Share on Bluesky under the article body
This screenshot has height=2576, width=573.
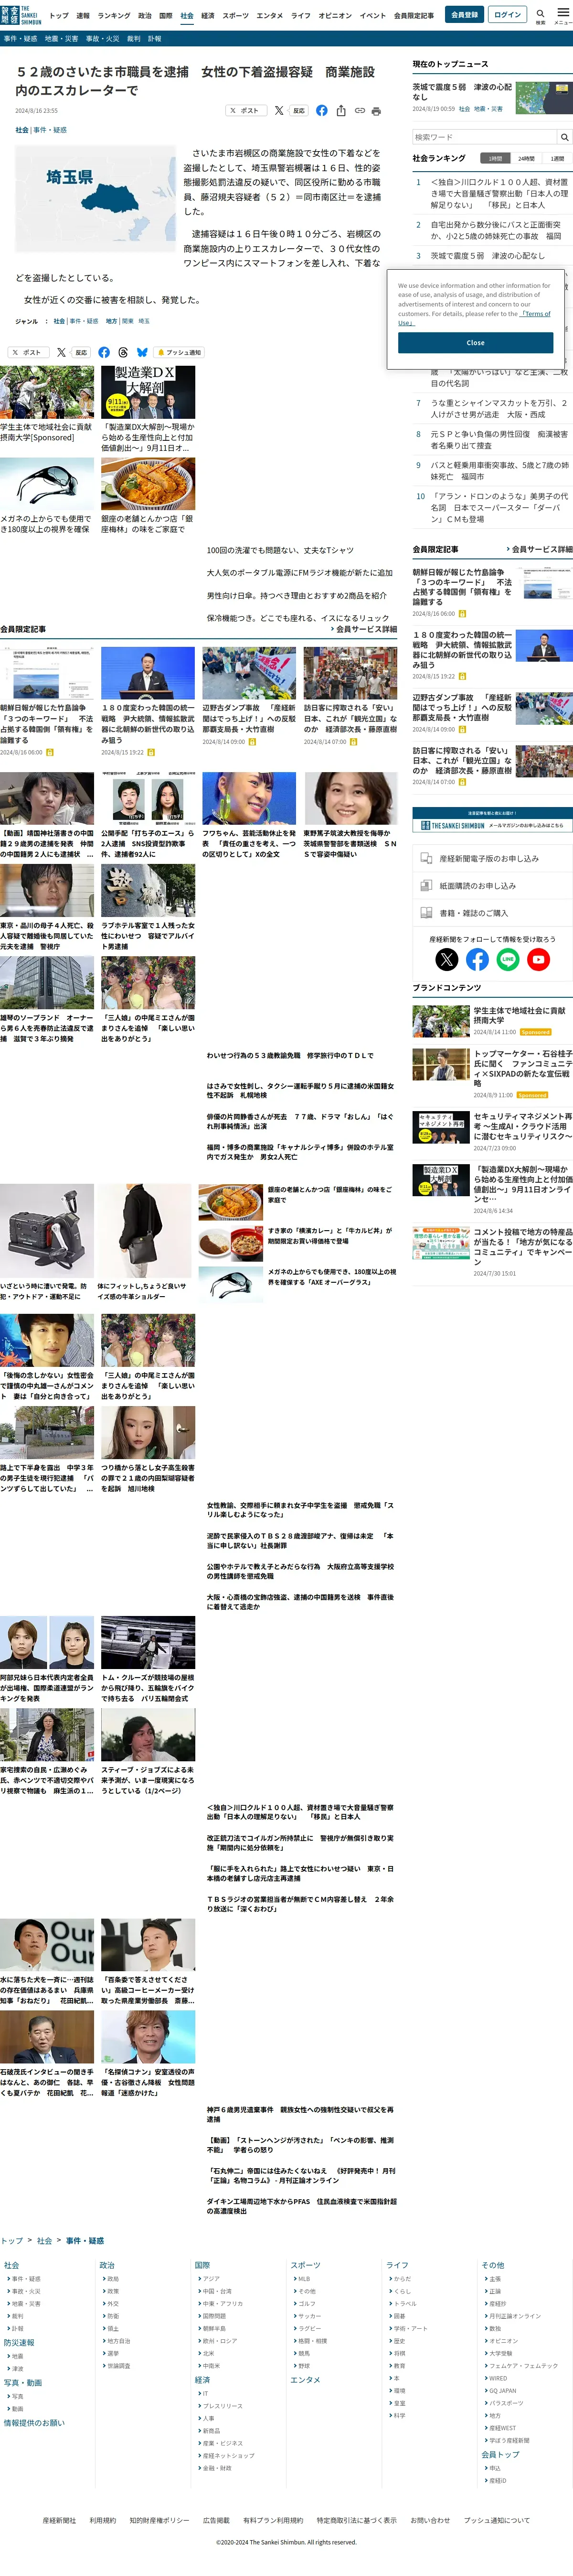click(x=142, y=352)
